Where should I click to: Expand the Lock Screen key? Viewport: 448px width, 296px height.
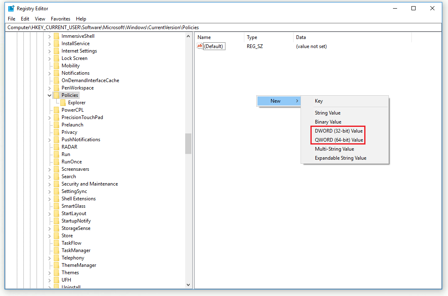click(49, 59)
